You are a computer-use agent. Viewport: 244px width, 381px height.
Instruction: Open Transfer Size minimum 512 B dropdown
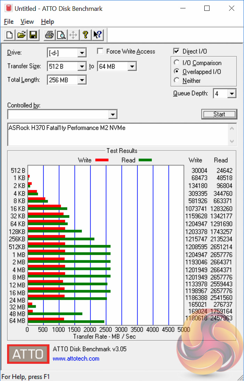click(x=82, y=66)
